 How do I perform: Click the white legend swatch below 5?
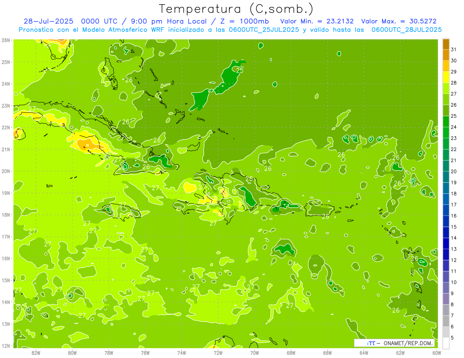(446, 343)
